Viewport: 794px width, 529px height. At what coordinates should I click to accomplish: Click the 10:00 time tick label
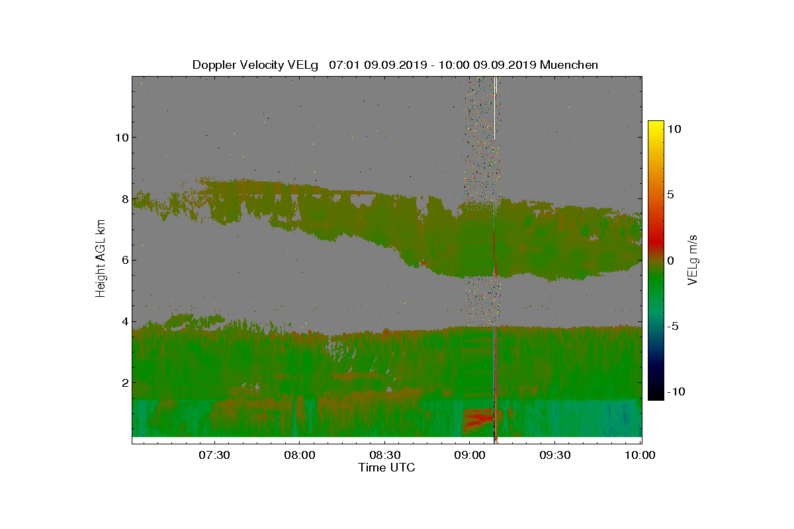point(640,456)
